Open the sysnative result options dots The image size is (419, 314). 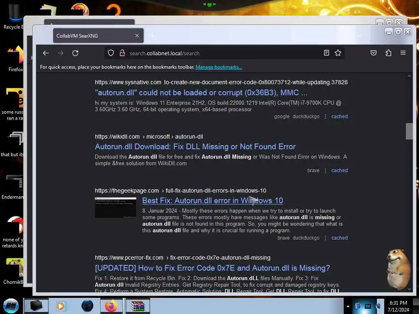coord(325,117)
